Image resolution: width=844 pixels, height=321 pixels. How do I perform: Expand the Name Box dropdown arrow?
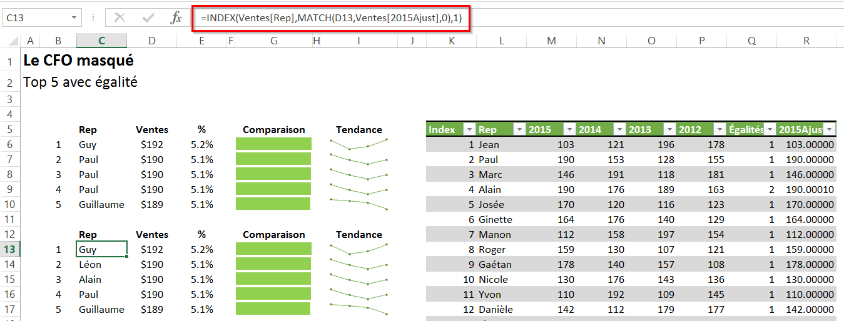(x=74, y=18)
